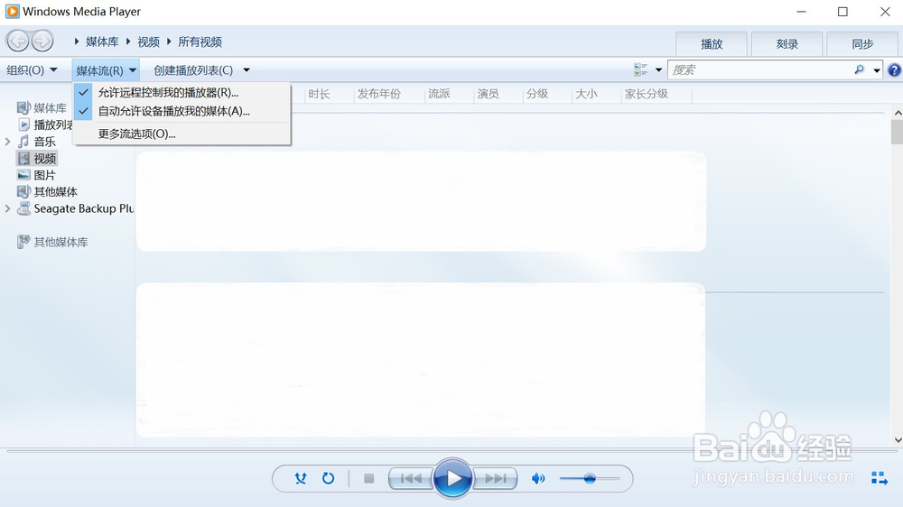Skip to previous track
The height and width of the screenshot is (507, 903).
pos(411,478)
